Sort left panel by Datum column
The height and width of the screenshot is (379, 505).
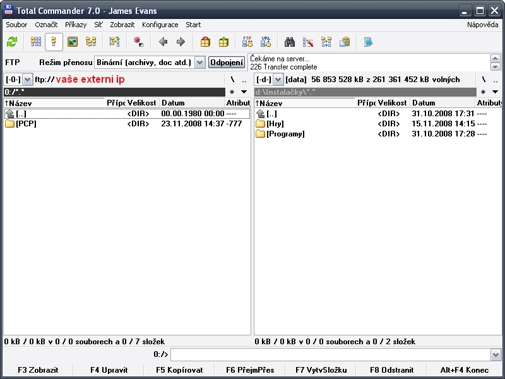[x=192, y=103]
